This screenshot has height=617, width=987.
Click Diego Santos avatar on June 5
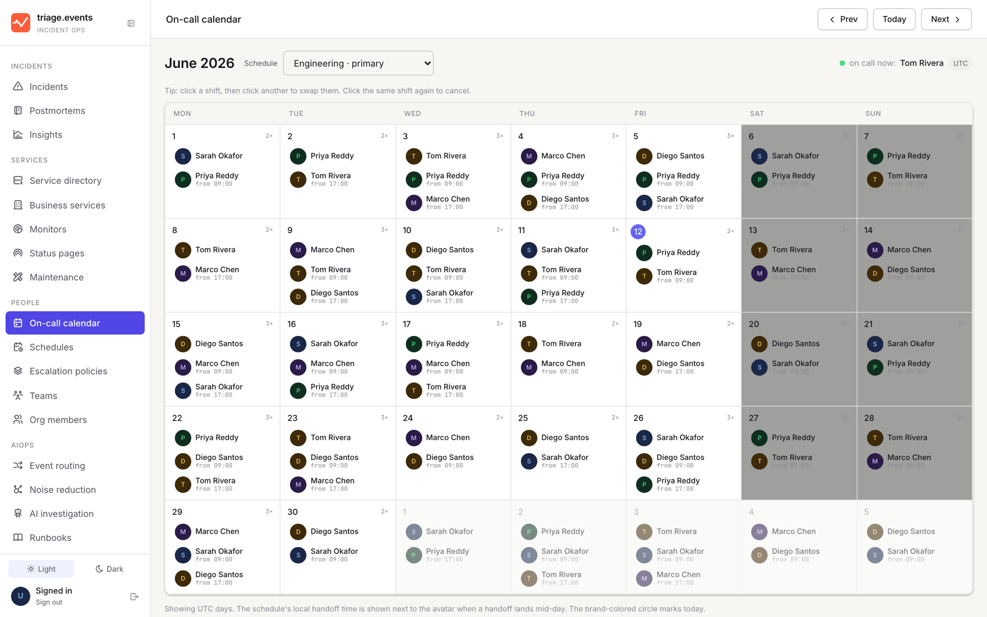click(644, 156)
